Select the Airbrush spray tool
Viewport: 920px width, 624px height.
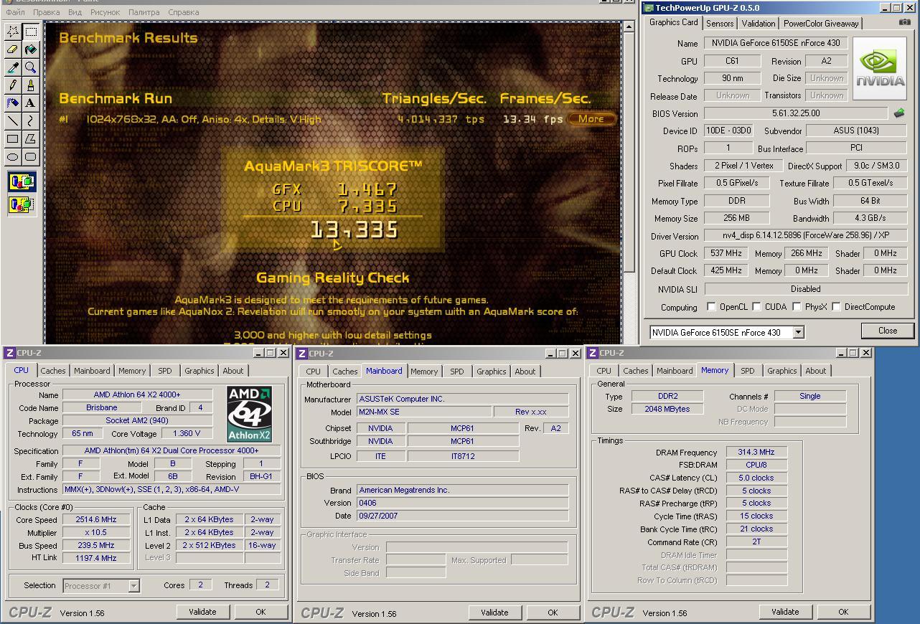tap(13, 103)
